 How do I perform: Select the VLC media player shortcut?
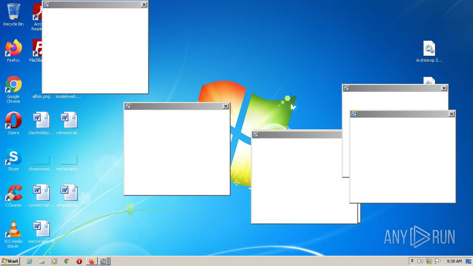click(13, 234)
